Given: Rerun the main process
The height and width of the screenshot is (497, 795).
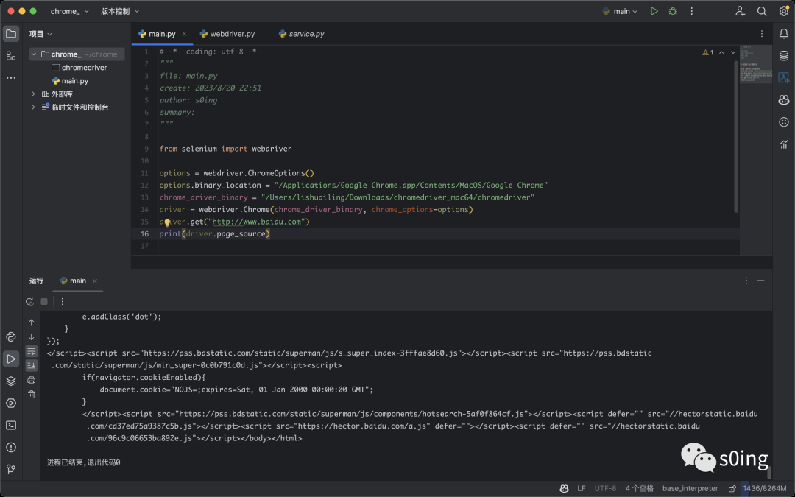Looking at the screenshot, I should pos(30,301).
